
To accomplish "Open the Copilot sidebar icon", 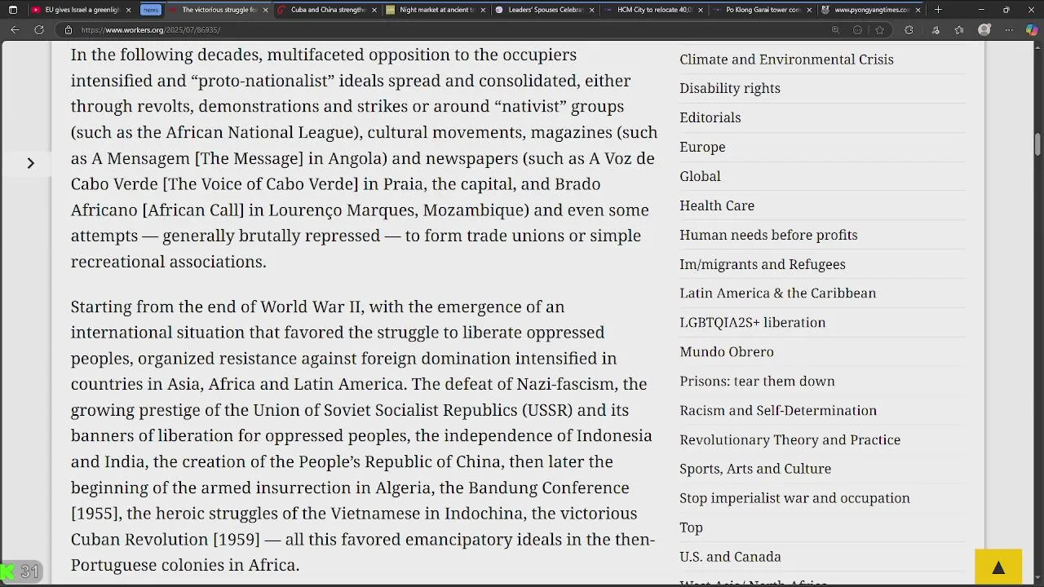I will point(1032,30).
